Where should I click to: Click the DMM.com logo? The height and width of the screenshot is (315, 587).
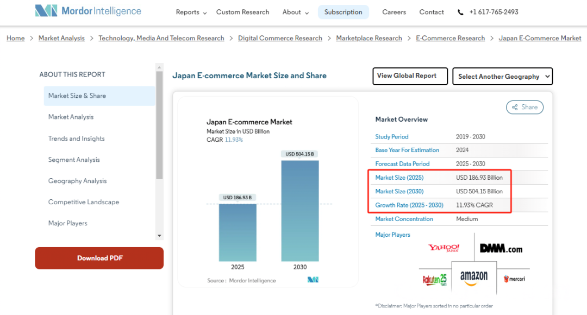click(x=501, y=248)
